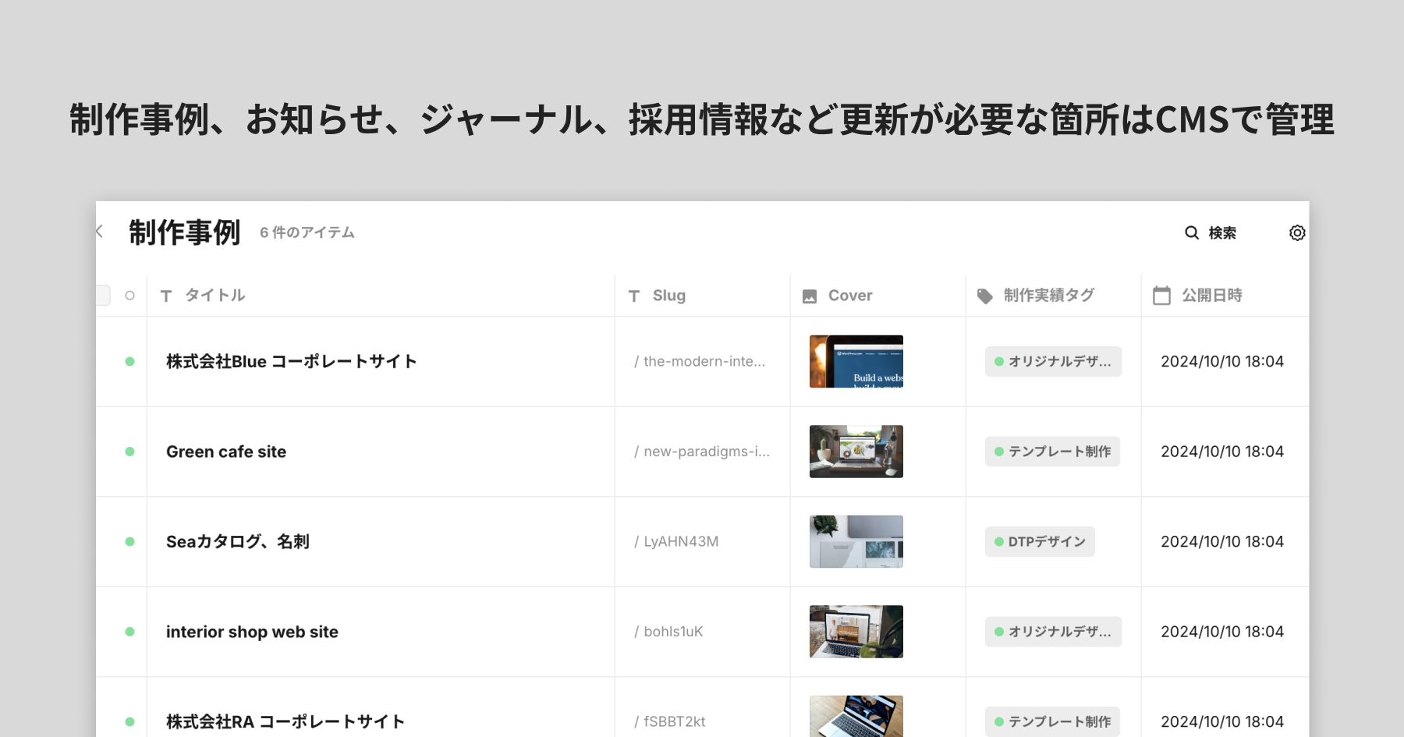Open cover thumbnail for 株式会社RA row
The image size is (1404, 737).
click(x=856, y=716)
